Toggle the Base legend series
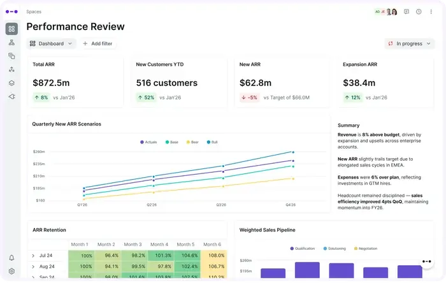This screenshot has width=446, height=283. (172, 142)
